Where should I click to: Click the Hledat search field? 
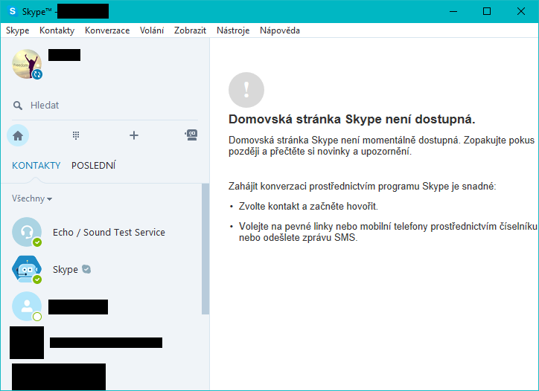(112, 106)
